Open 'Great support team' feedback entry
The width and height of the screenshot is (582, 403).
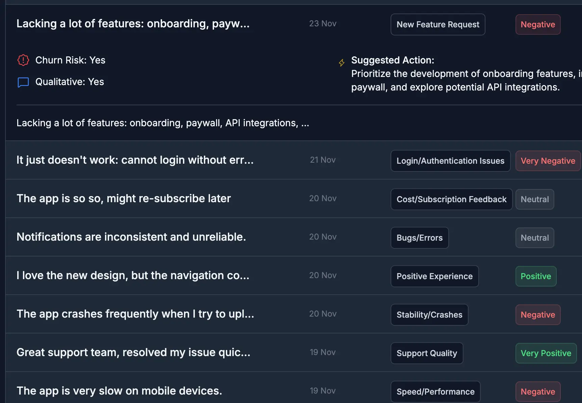[x=133, y=352]
